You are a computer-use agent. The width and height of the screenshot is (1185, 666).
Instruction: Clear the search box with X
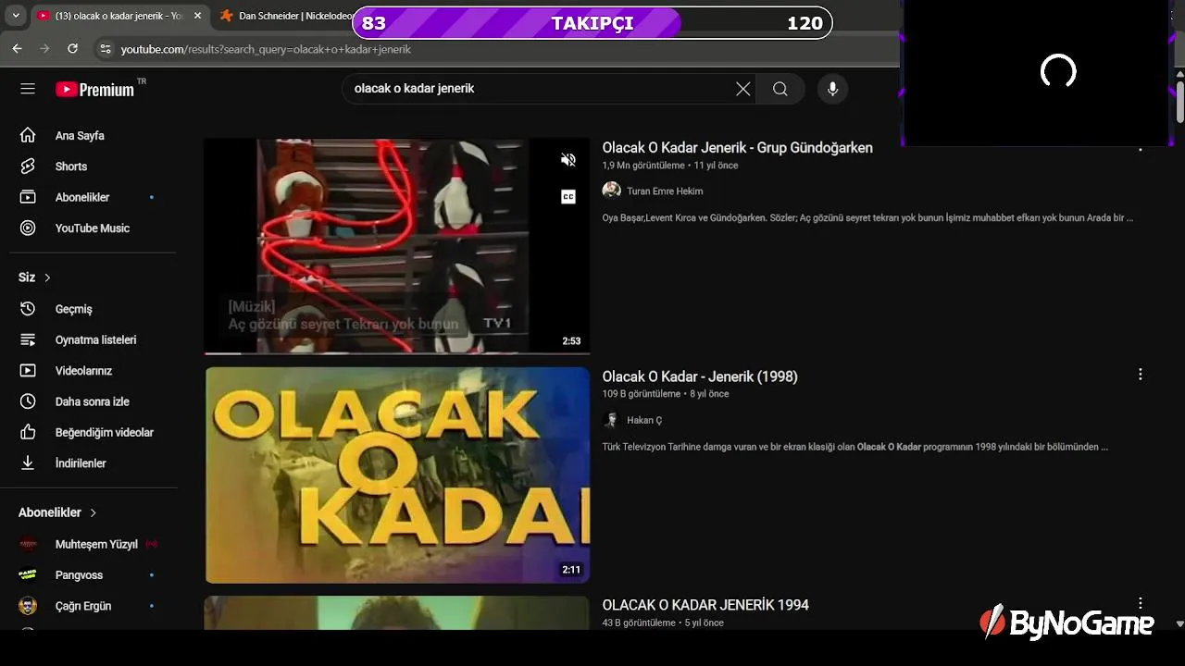pos(742,89)
